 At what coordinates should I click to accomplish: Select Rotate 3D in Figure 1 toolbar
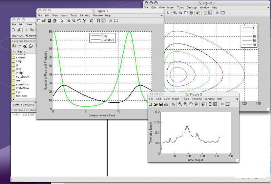(191, 13)
